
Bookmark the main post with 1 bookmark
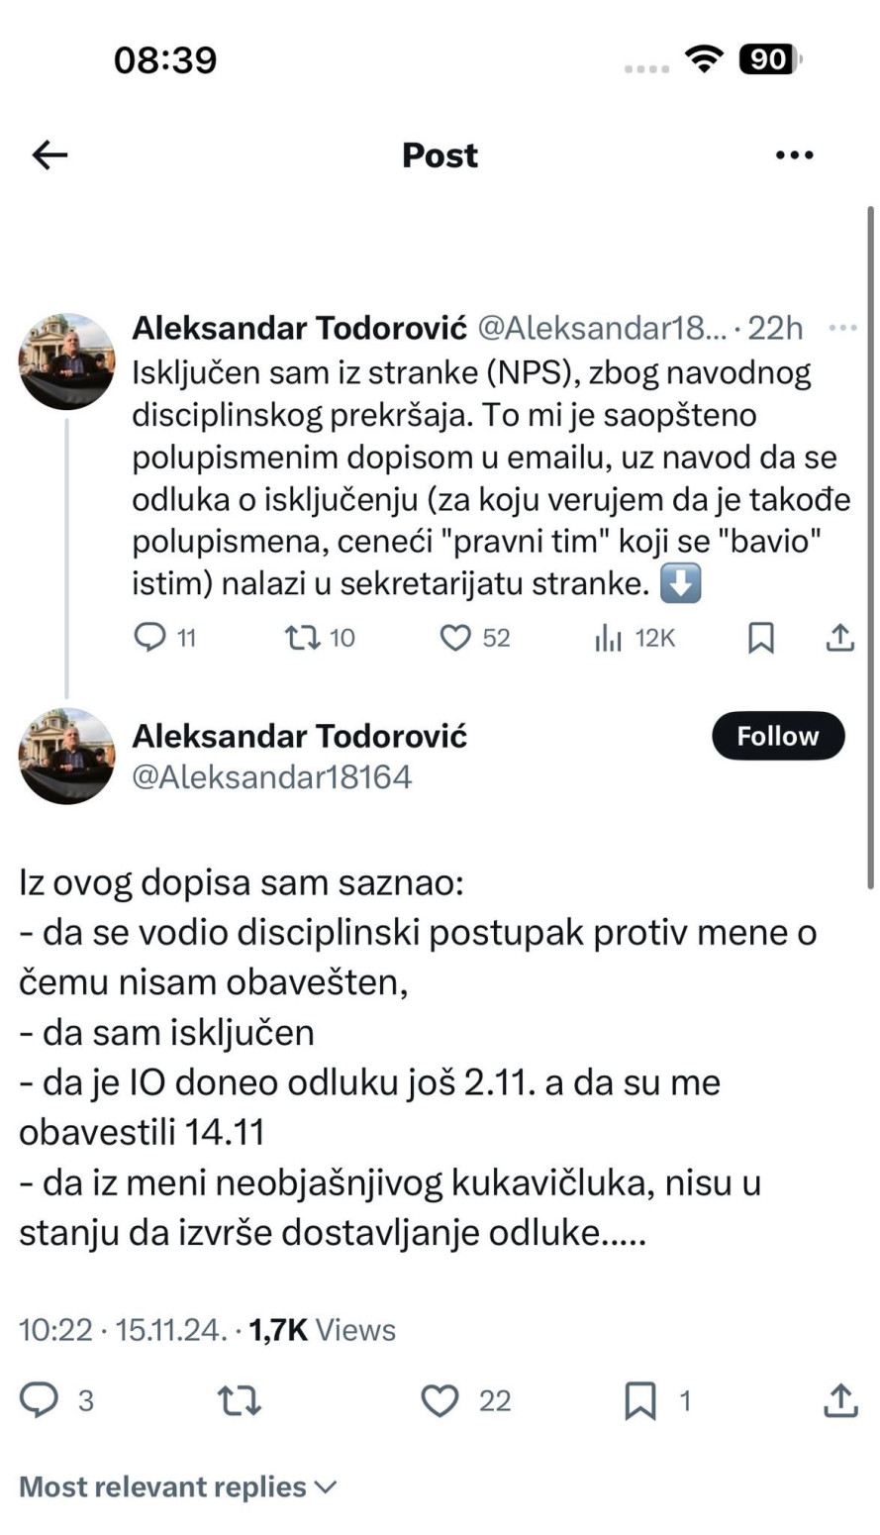640,1400
